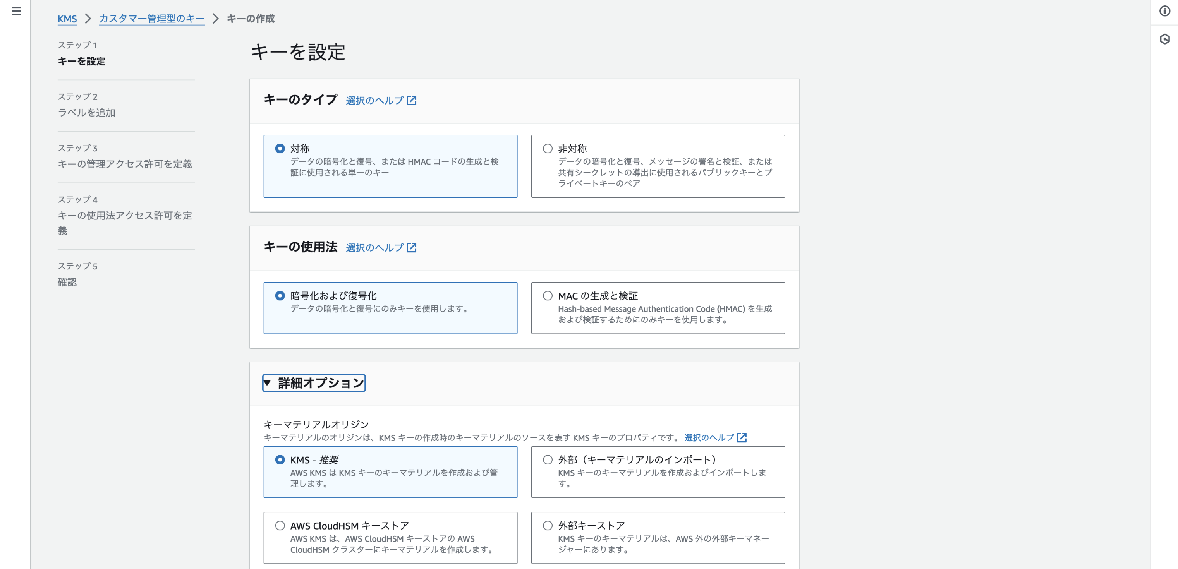Click external link icon beside キーのタイプ help

(x=412, y=101)
